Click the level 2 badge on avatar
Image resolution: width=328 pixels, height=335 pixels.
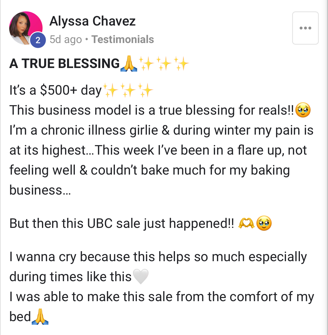pyautogui.click(x=38, y=40)
